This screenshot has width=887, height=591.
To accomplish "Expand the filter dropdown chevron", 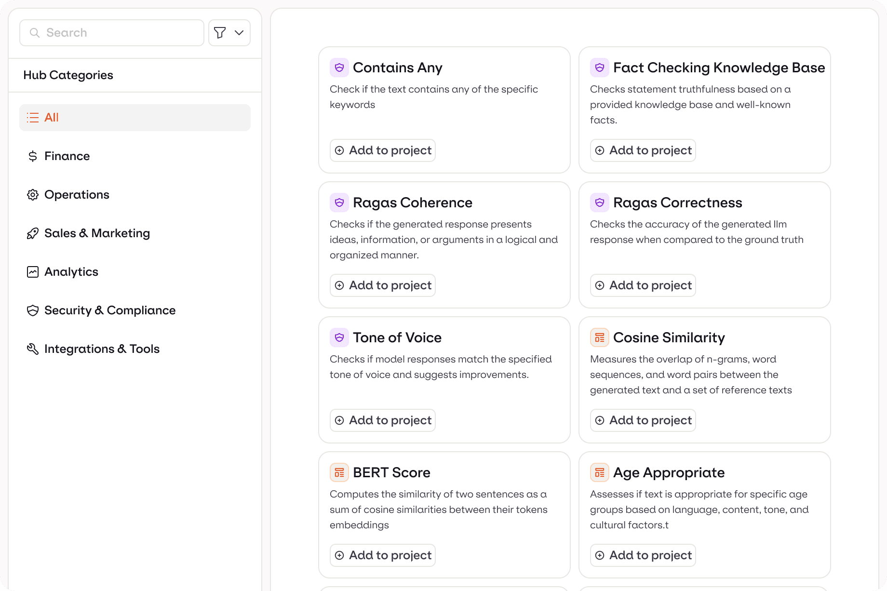I will 239,33.
